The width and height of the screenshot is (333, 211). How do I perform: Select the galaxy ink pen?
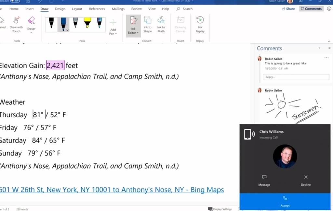[x=99, y=23]
